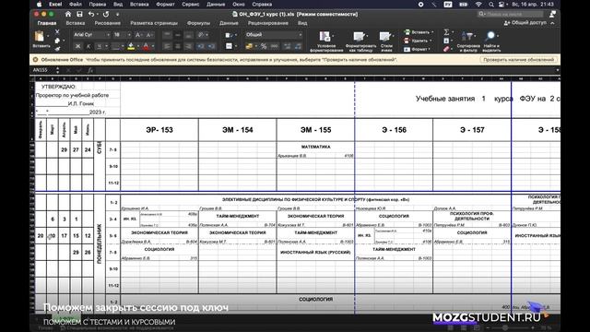Pick the yellow fill color swatch

tap(131, 47)
